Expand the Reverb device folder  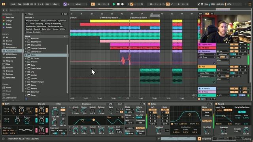26,88
